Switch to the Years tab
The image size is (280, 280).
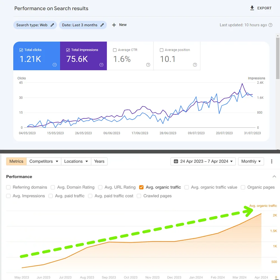pos(99,161)
